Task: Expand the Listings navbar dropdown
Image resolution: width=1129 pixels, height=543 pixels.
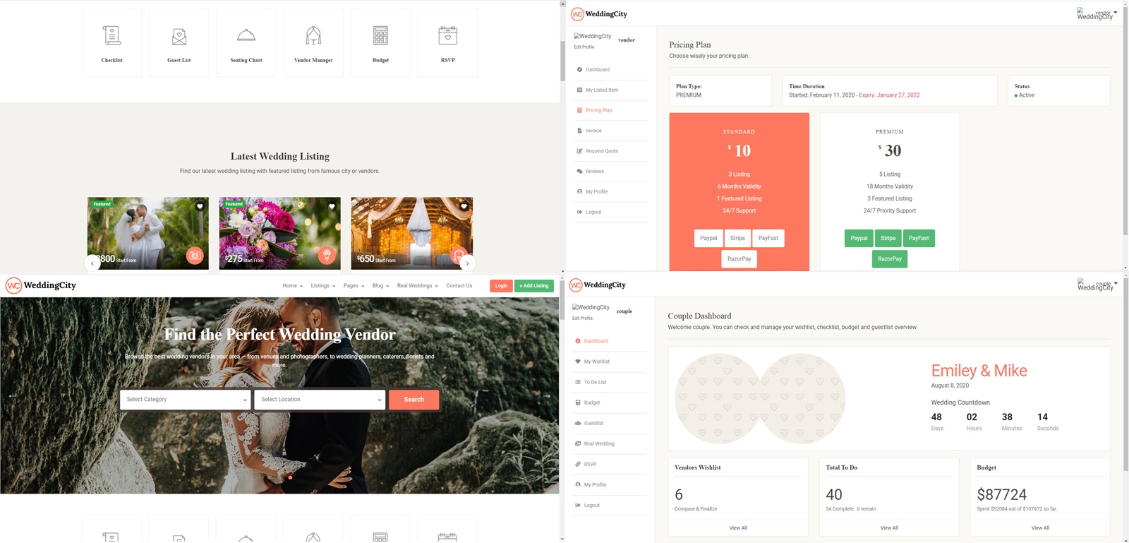Action: pyautogui.click(x=323, y=286)
